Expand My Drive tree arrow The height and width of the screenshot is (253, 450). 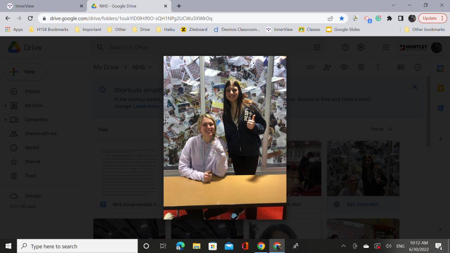pyautogui.click(x=5, y=105)
